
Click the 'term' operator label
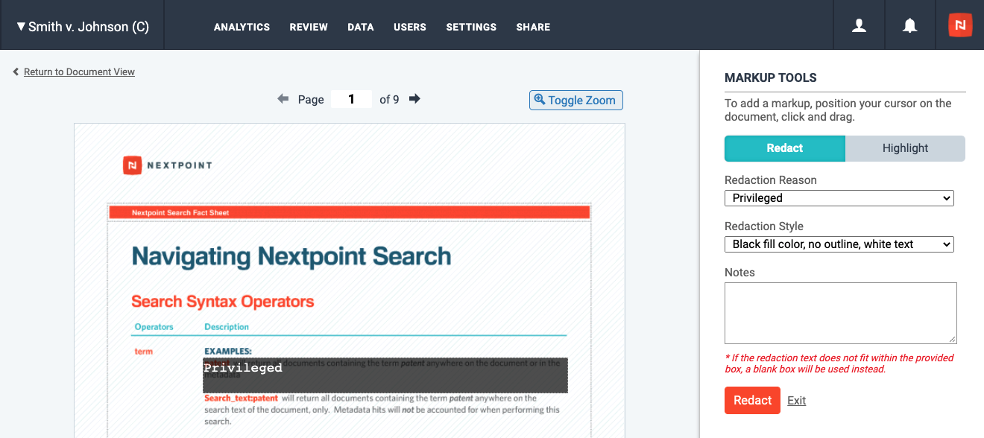pos(143,352)
